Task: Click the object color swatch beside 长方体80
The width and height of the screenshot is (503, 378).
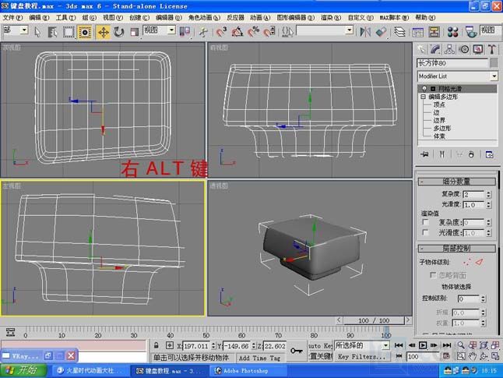Action: tap(494, 62)
